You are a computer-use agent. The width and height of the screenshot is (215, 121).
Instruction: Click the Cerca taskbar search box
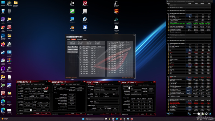pyautogui.click(x=95, y=119)
